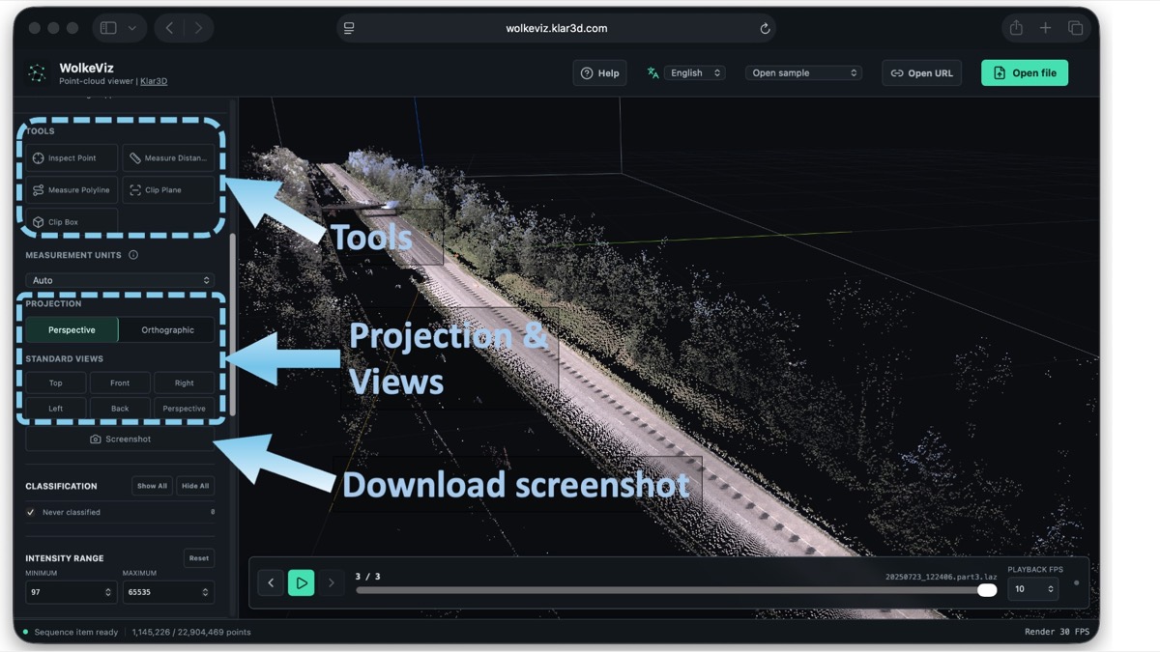This screenshot has height=652, width=1160.
Task: Click the filename 20250723_122406.part3.laz
Action: coord(941,577)
